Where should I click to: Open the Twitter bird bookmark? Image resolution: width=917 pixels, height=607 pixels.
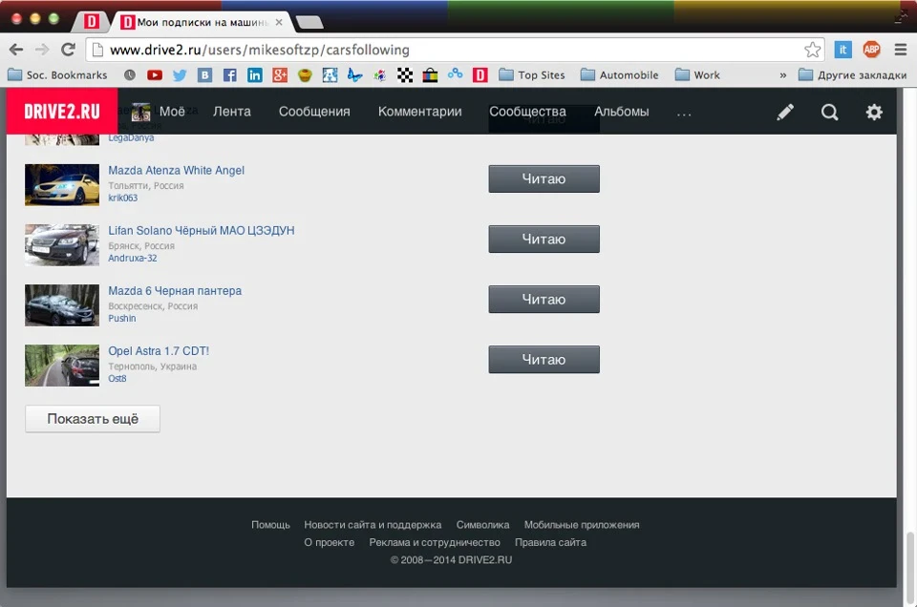click(180, 74)
